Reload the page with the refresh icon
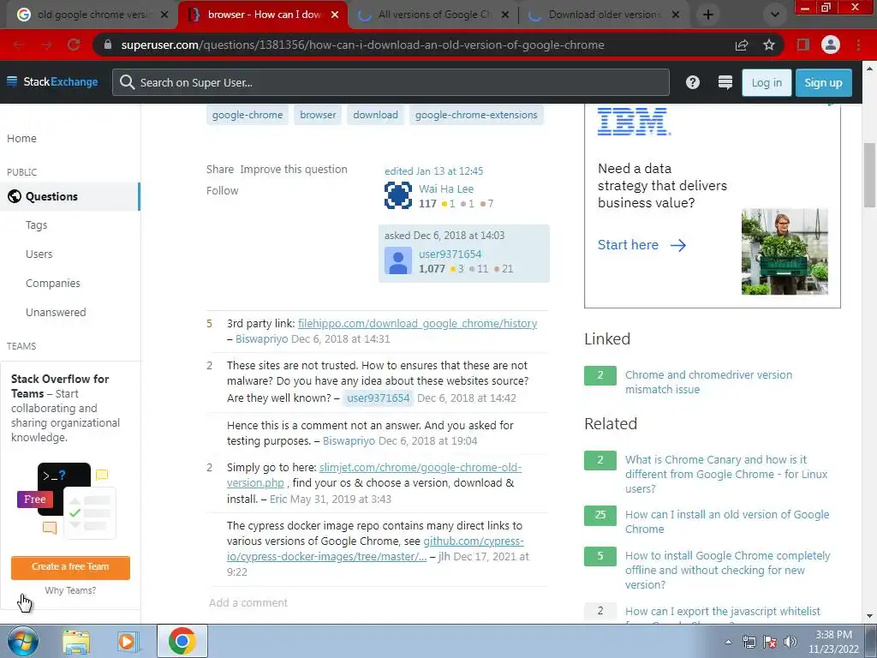877x658 pixels. [x=74, y=45]
